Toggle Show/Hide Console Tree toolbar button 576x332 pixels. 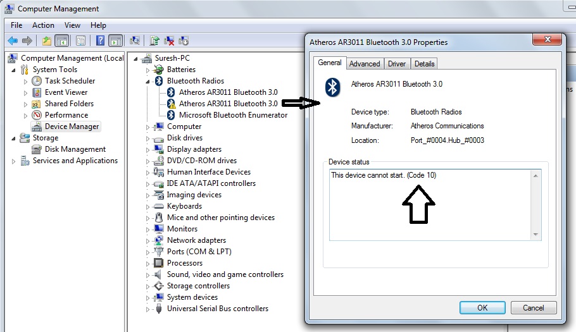click(x=62, y=40)
